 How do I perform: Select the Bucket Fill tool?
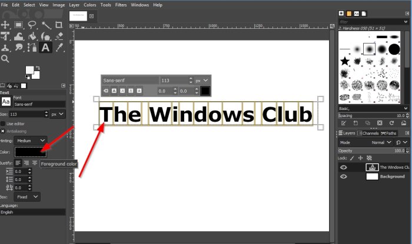pyautogui.click(x=32, y=36)
